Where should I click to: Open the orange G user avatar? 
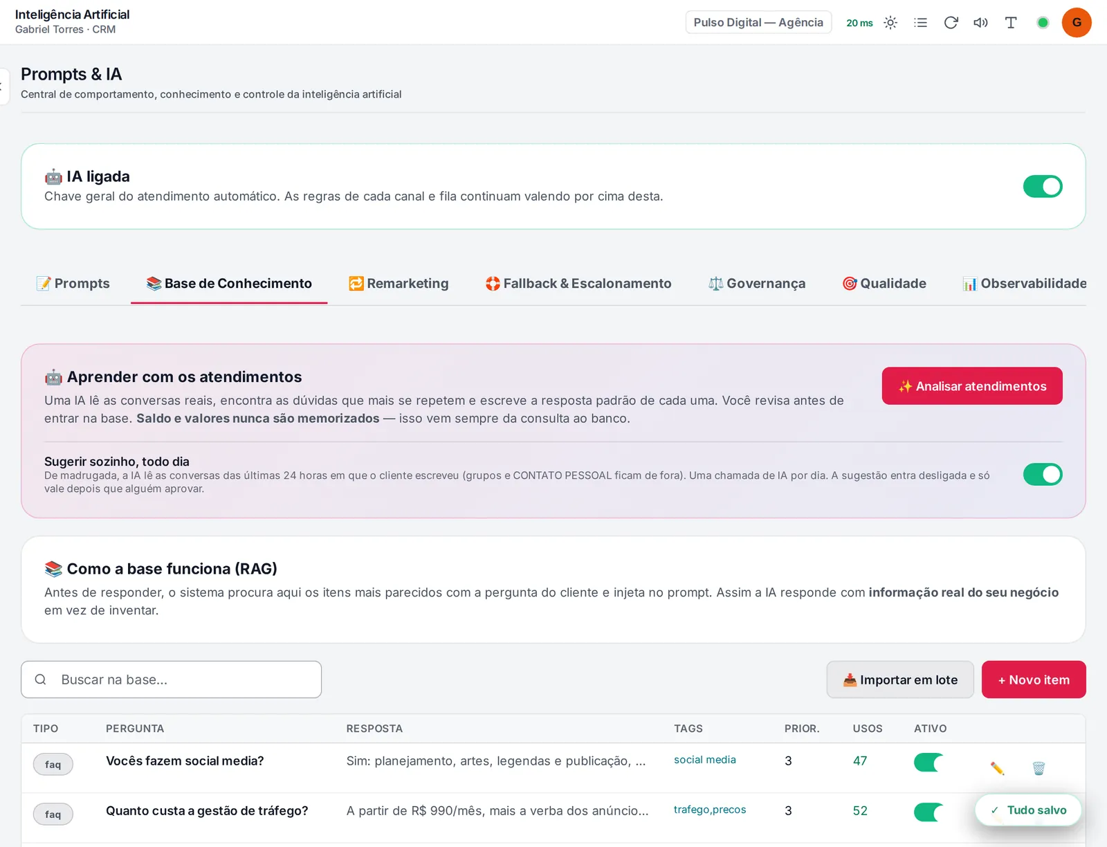pos(1077,23)
